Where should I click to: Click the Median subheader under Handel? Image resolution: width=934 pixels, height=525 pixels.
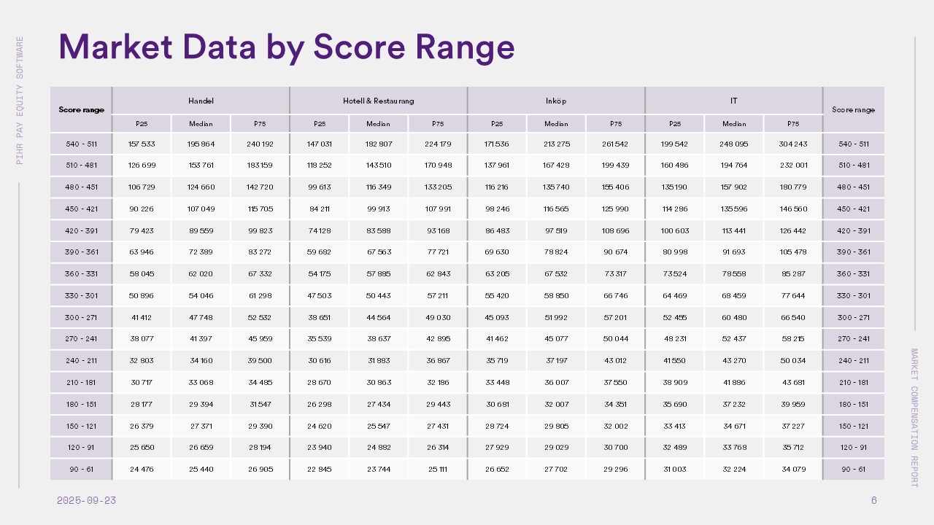pos(201,124)
